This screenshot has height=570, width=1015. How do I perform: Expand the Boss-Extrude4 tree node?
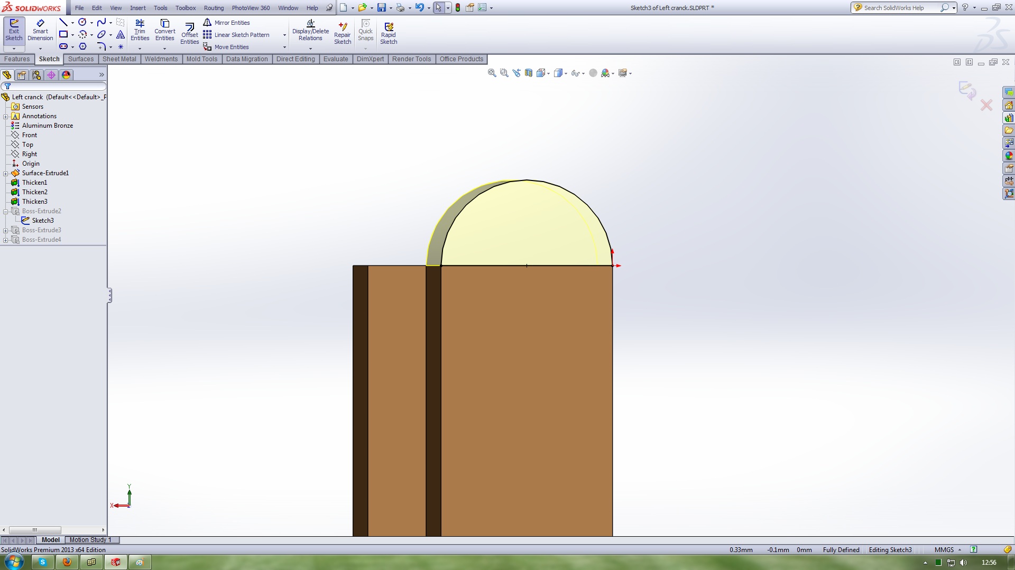tap(6, 240)
